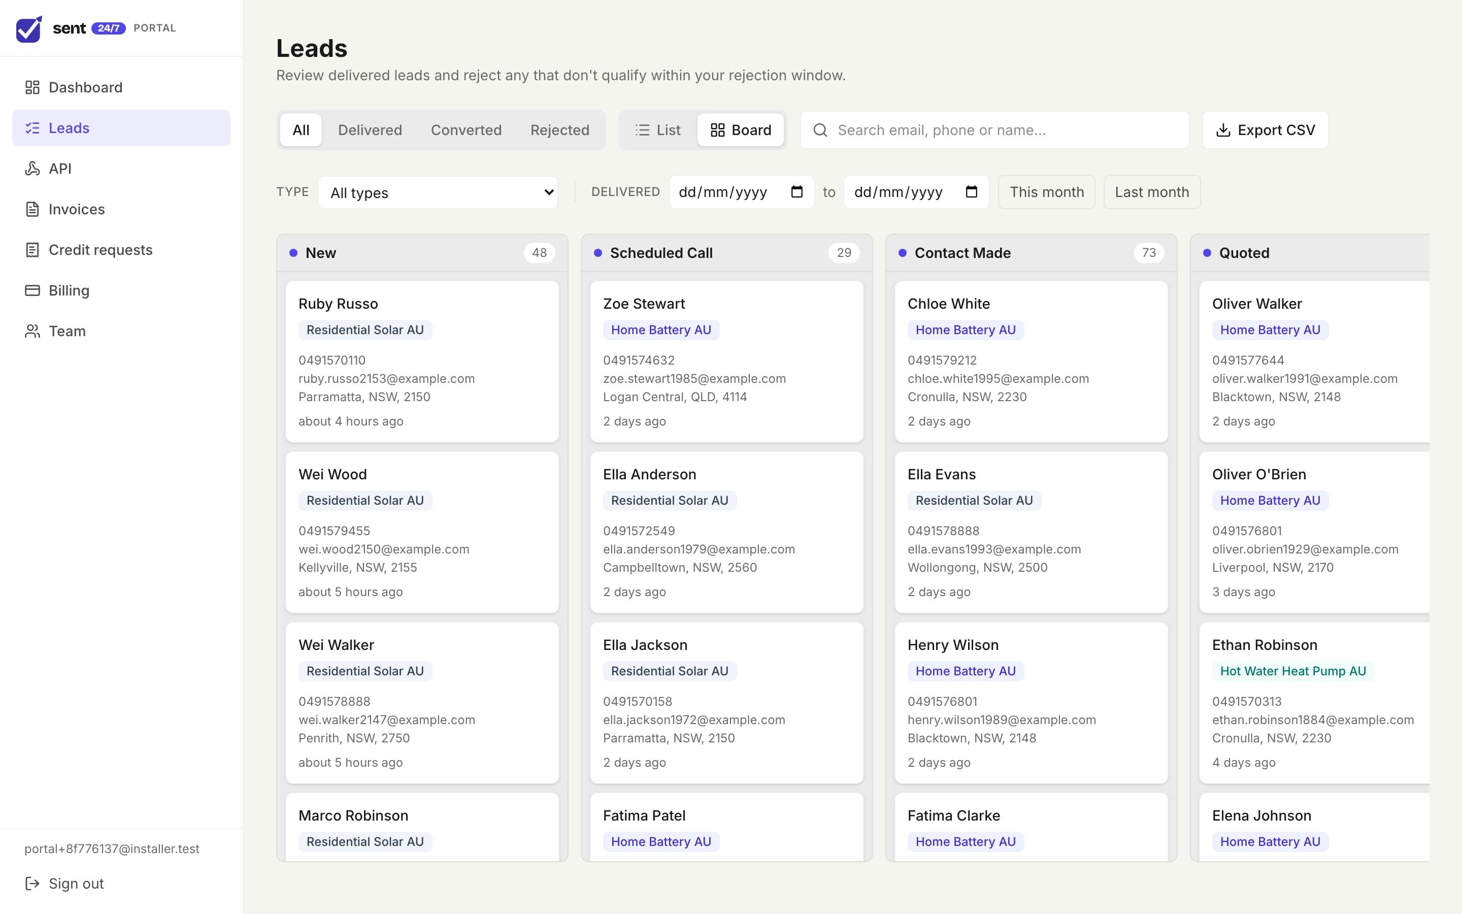1462x914 pixels.
Task: Open Henry Wilson lead card
Action: 1031,702
